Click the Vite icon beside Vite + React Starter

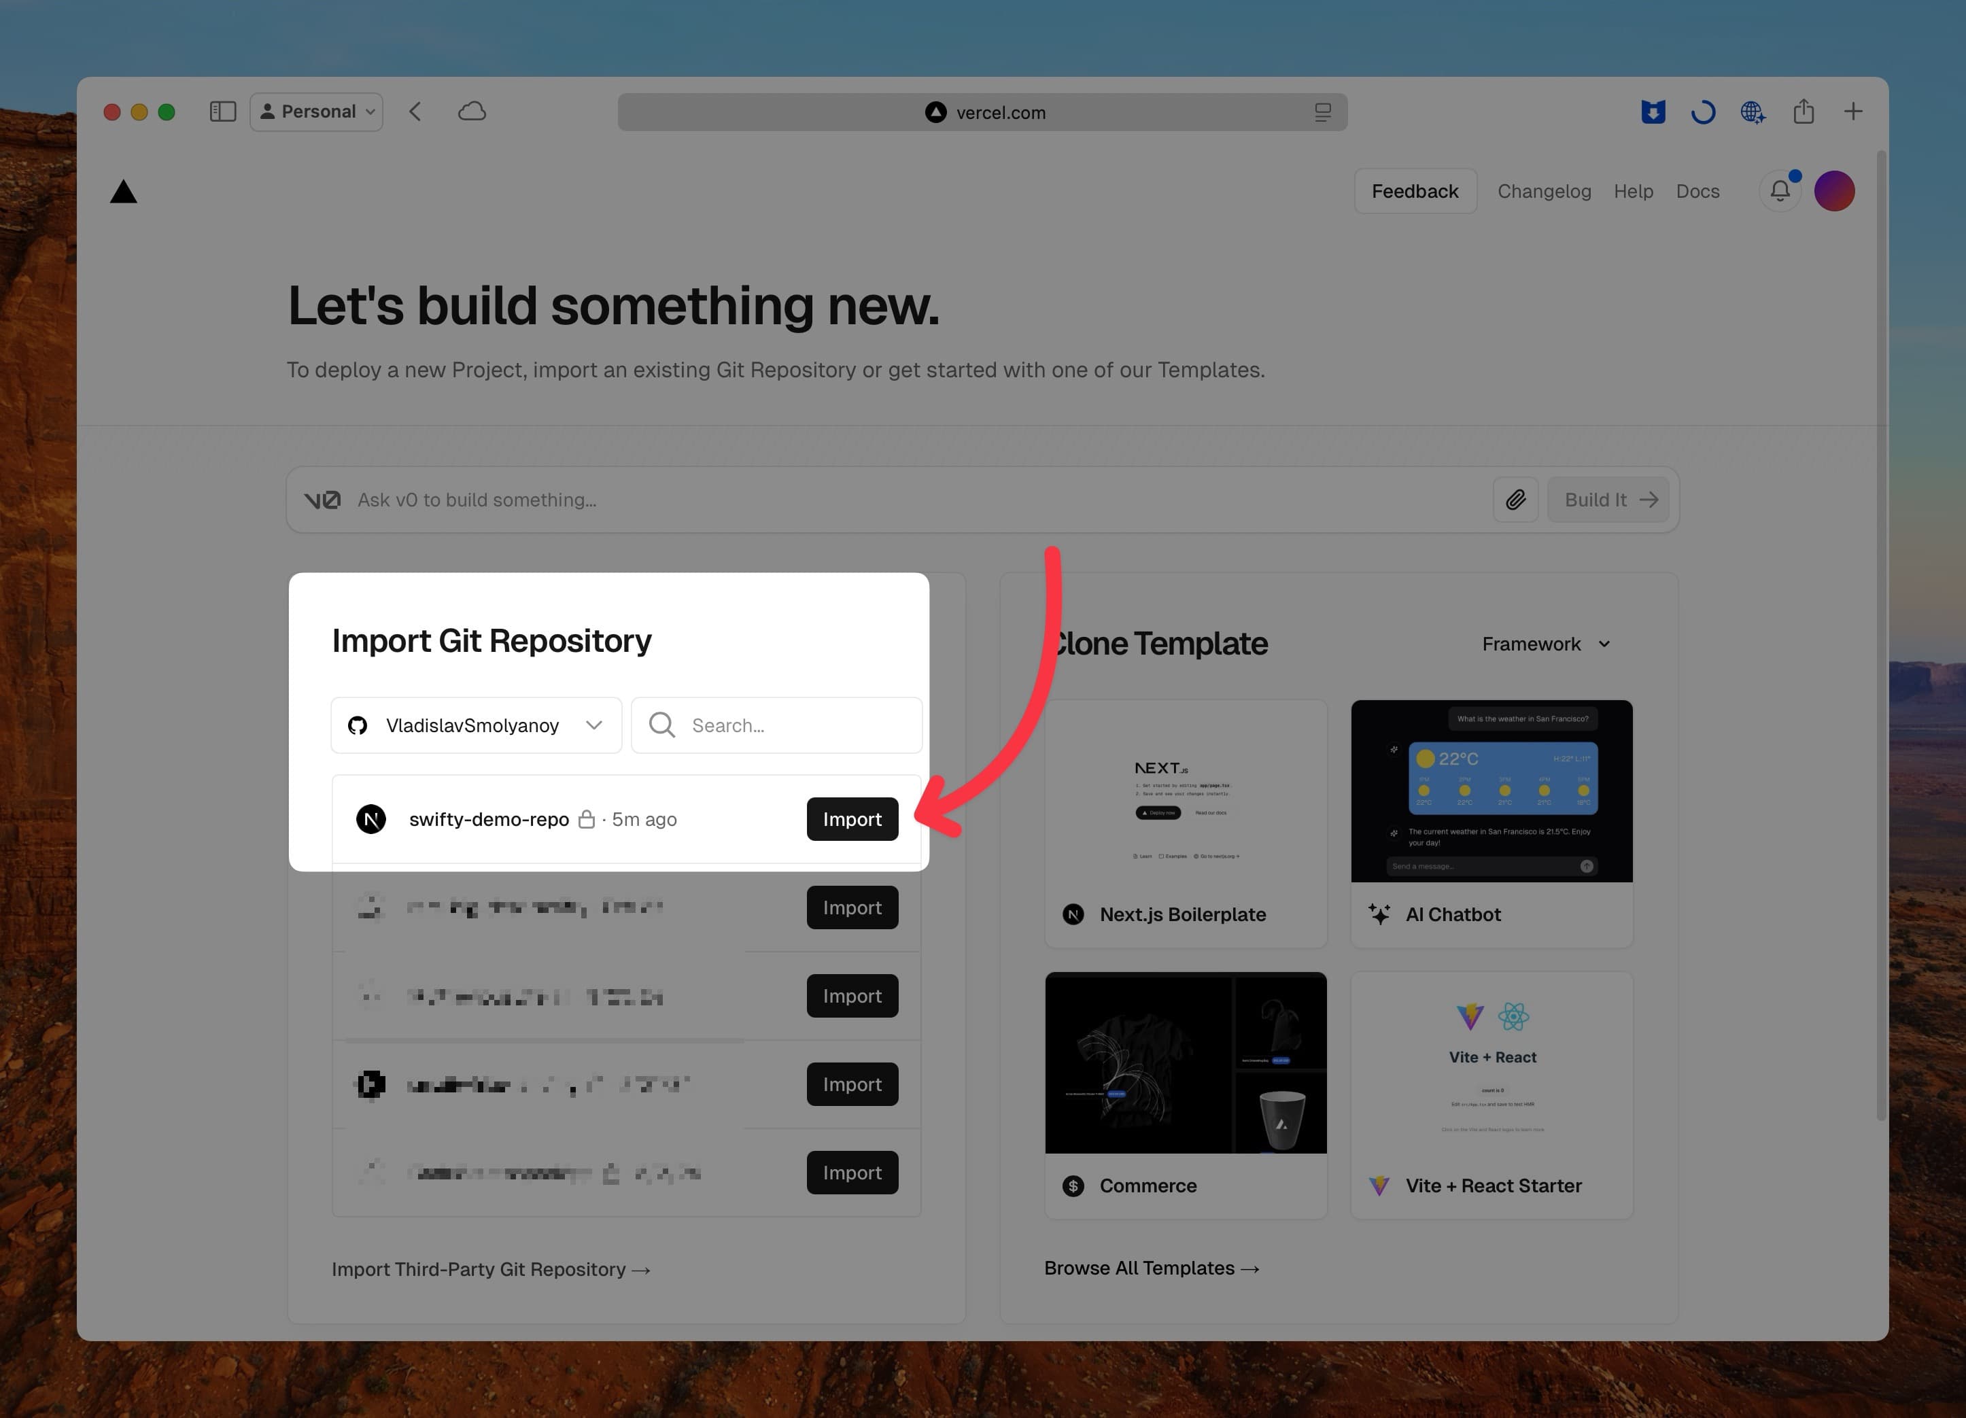coord(1379,1186)
